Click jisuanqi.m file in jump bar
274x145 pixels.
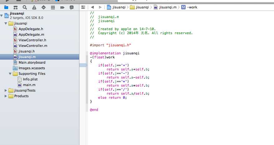click(x=165, y=7)
